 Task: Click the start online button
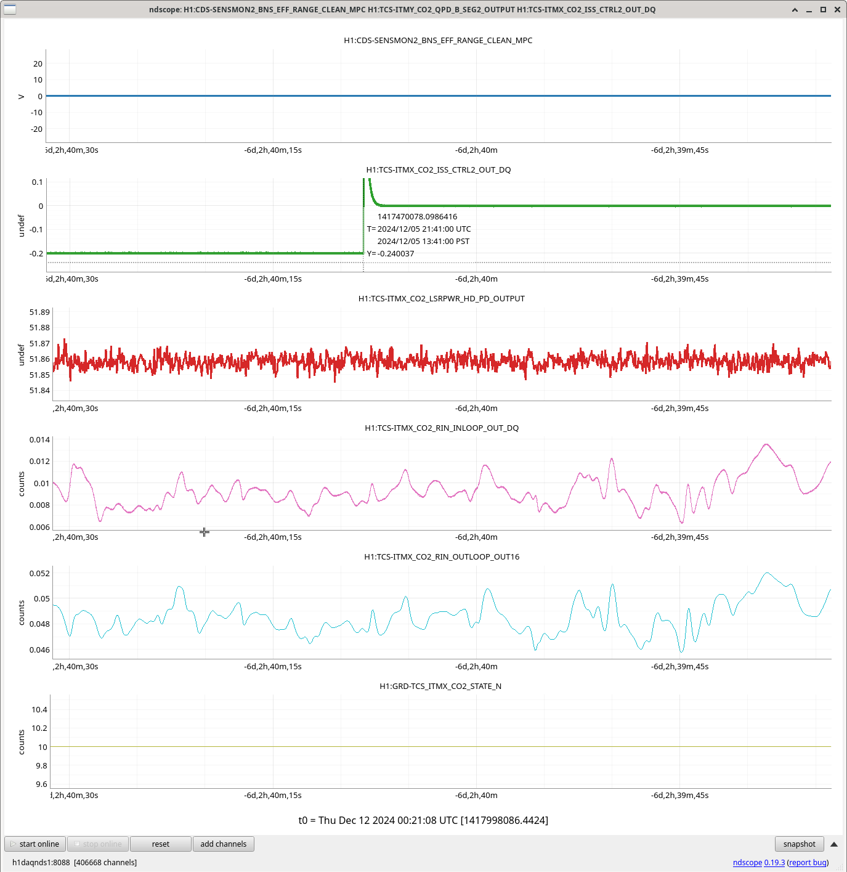point(35,844)
